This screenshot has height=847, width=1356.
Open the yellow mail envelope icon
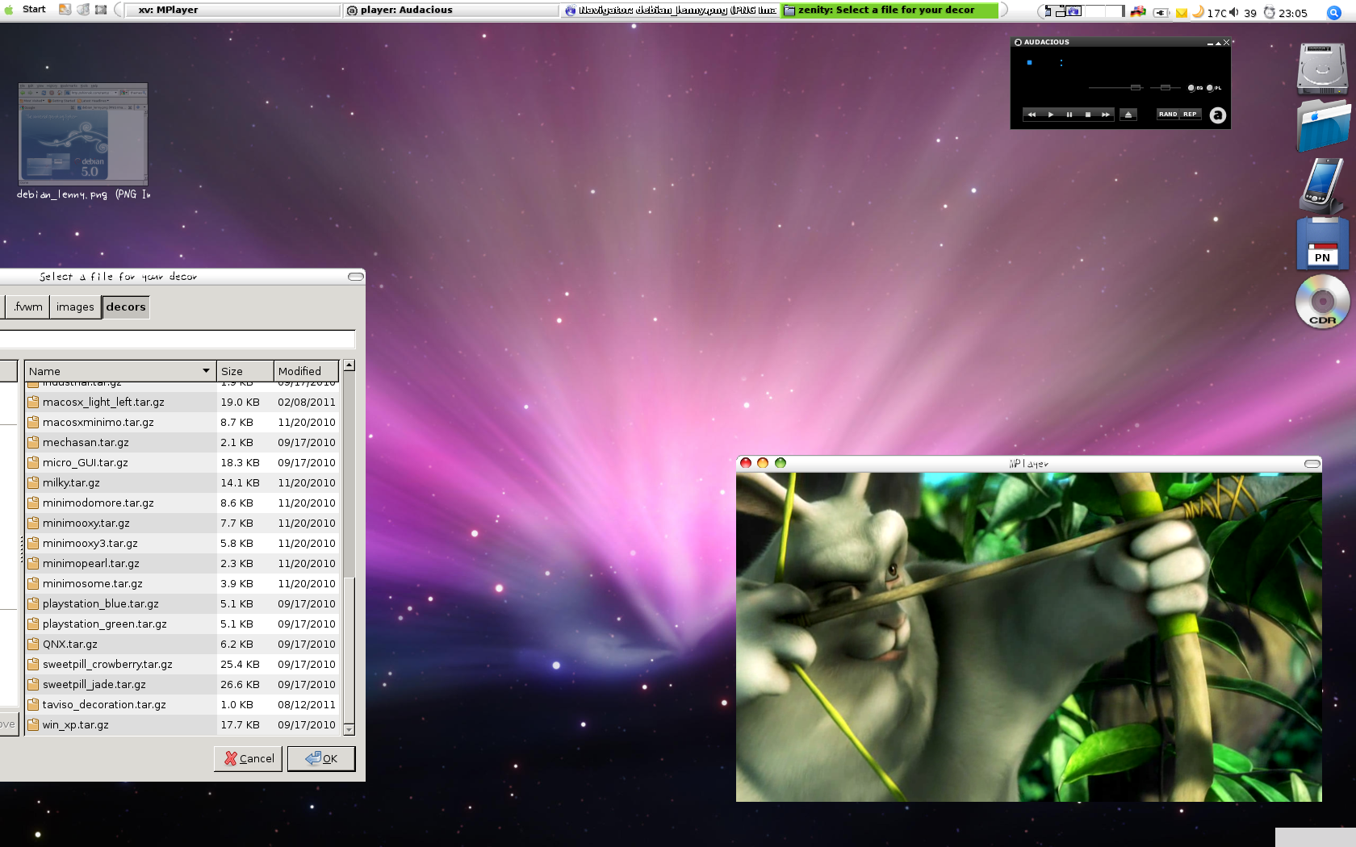pyautogui.click(x=1182, y=13)
